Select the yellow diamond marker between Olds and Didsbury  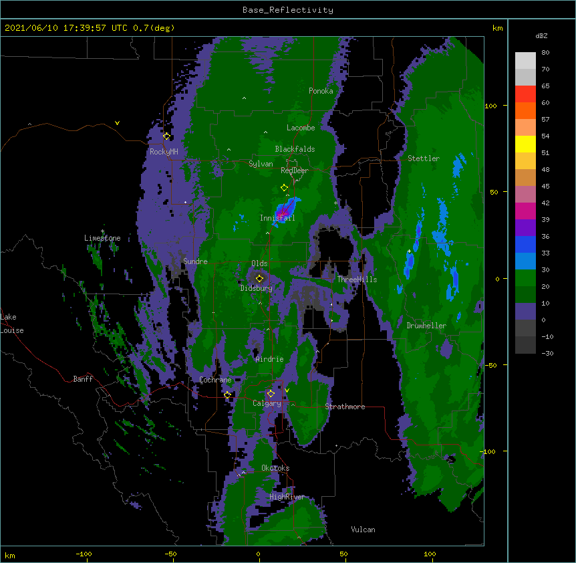coord(260,279)
